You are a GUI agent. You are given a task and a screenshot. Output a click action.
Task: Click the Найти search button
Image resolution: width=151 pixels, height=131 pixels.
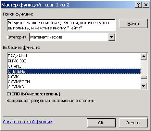(133, 24)
